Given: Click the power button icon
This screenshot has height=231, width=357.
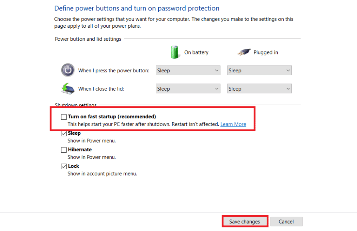Looking at the screenshot, I should coord(67,70).
